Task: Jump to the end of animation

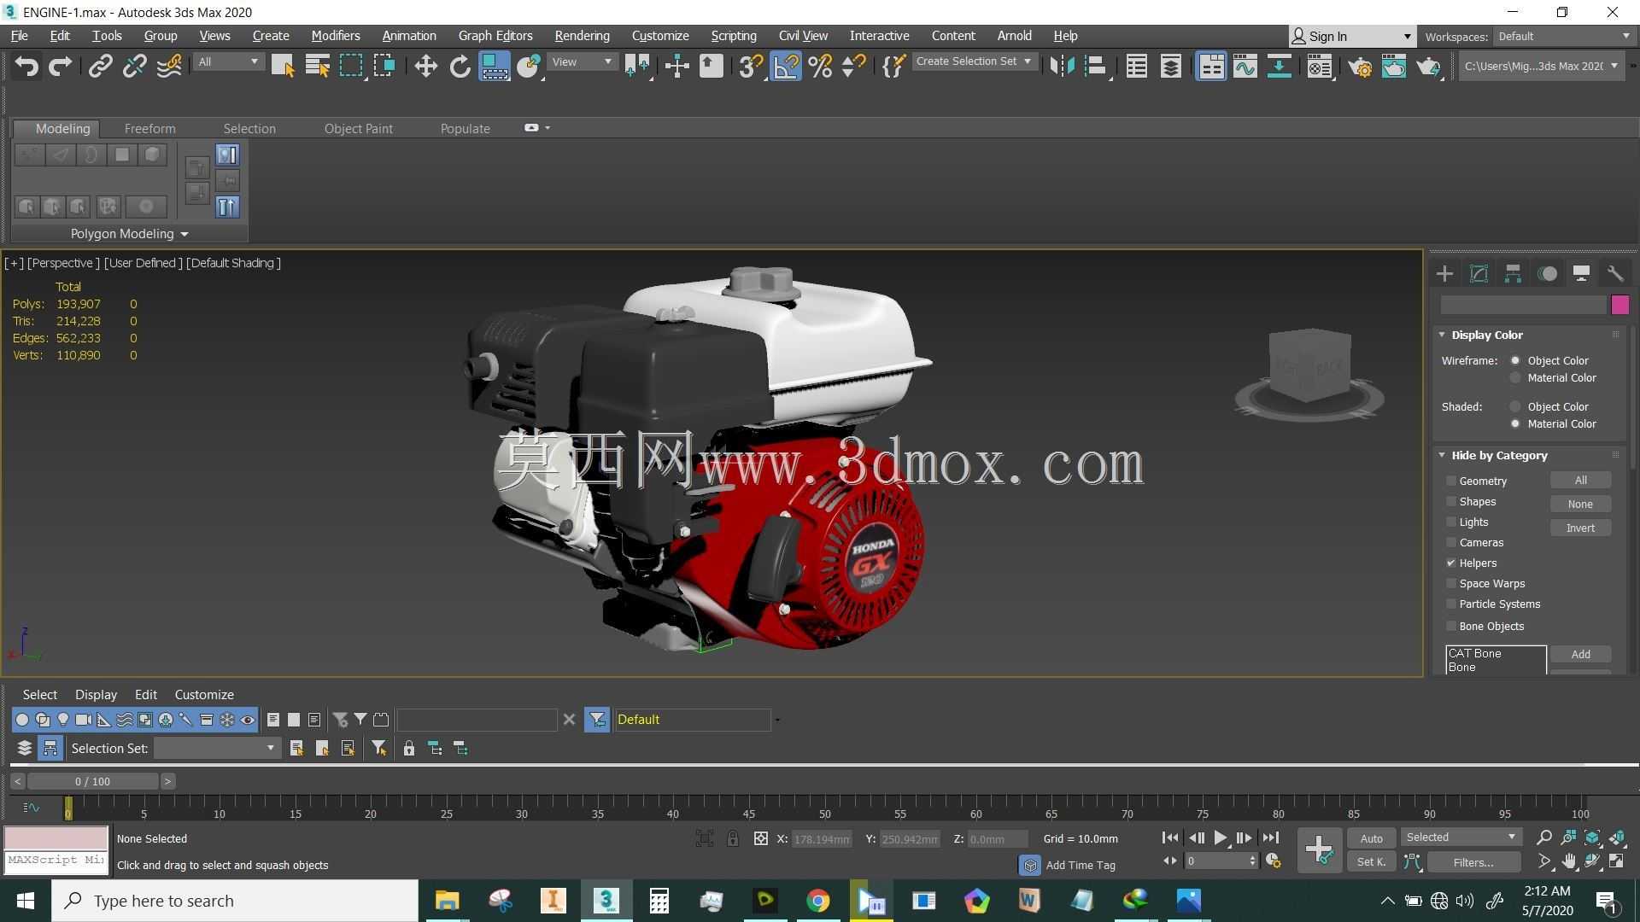Action: (x=1271, y=838)
